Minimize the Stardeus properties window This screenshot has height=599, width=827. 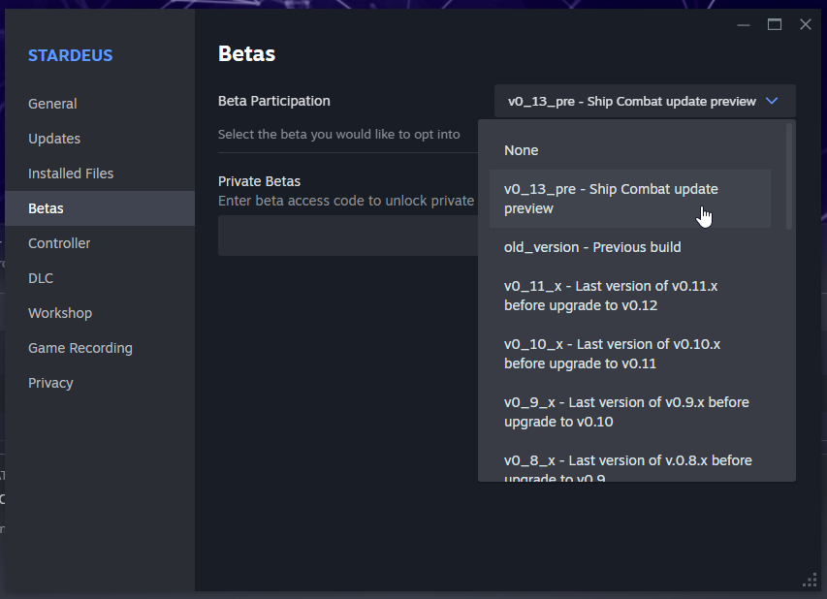744,25
